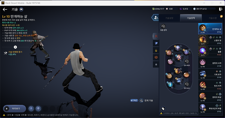The width and height of the screenshot is (225, 118).
Task: Click the preset tag icon
Action: [163, 109]
